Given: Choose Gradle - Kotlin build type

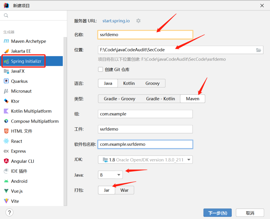Looking at the screenshot, I should (160, 99).
